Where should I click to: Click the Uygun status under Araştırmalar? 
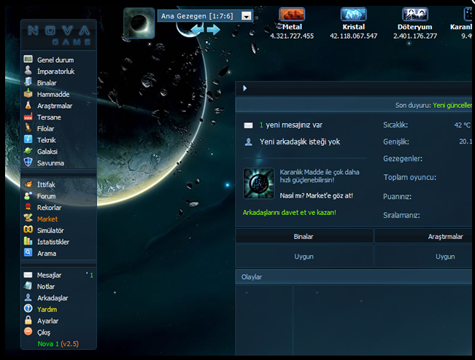(x=445, y=257)
